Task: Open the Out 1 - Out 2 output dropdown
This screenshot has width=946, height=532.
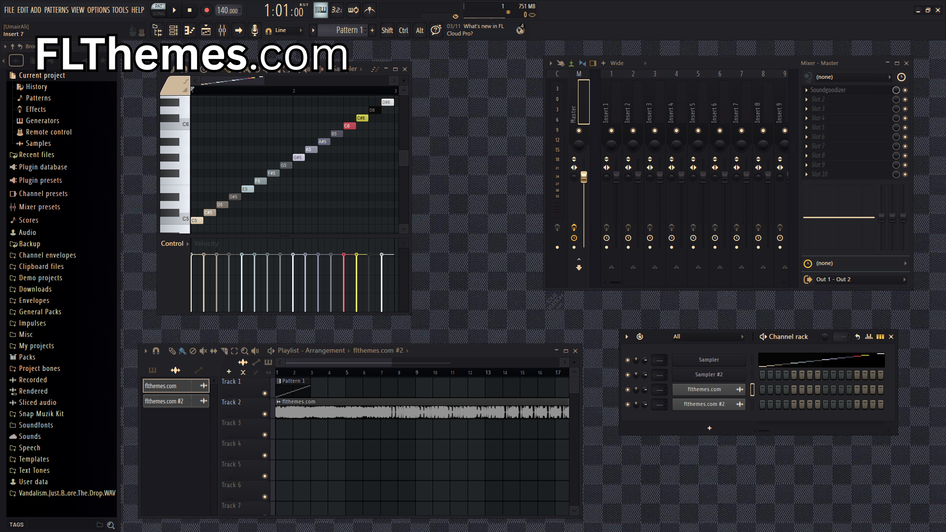Action: [x=860, y=280]
